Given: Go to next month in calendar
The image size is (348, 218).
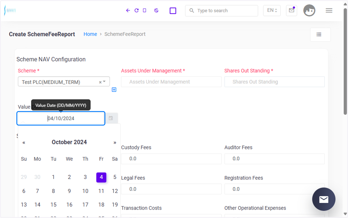Looking at the screenshot, I should point(115,143).
